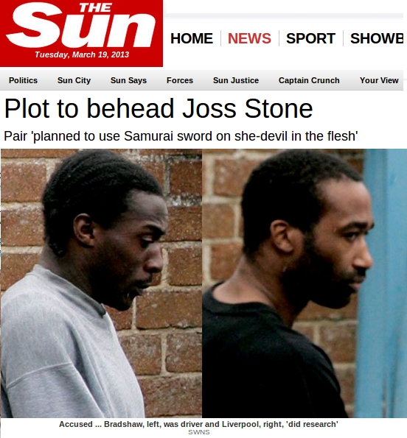The width and height of the screenshot is (407, 438).
Task: Open the HOME section
Action: coord(192,38)
